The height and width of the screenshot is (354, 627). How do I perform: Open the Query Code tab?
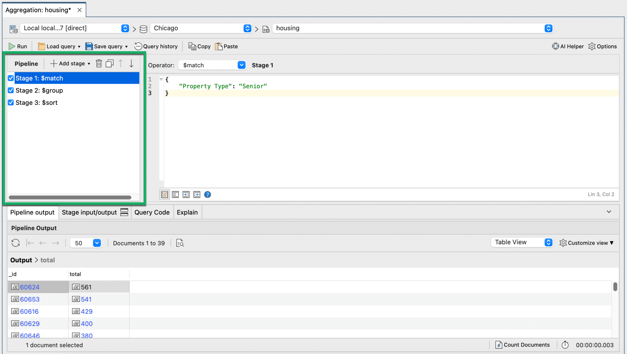point(152,212)
